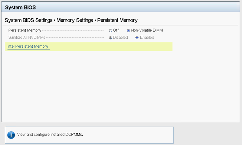This screenshot has width=242, height=145.
Task: Click the System BIOS title bar
Action: coord(120,7)
